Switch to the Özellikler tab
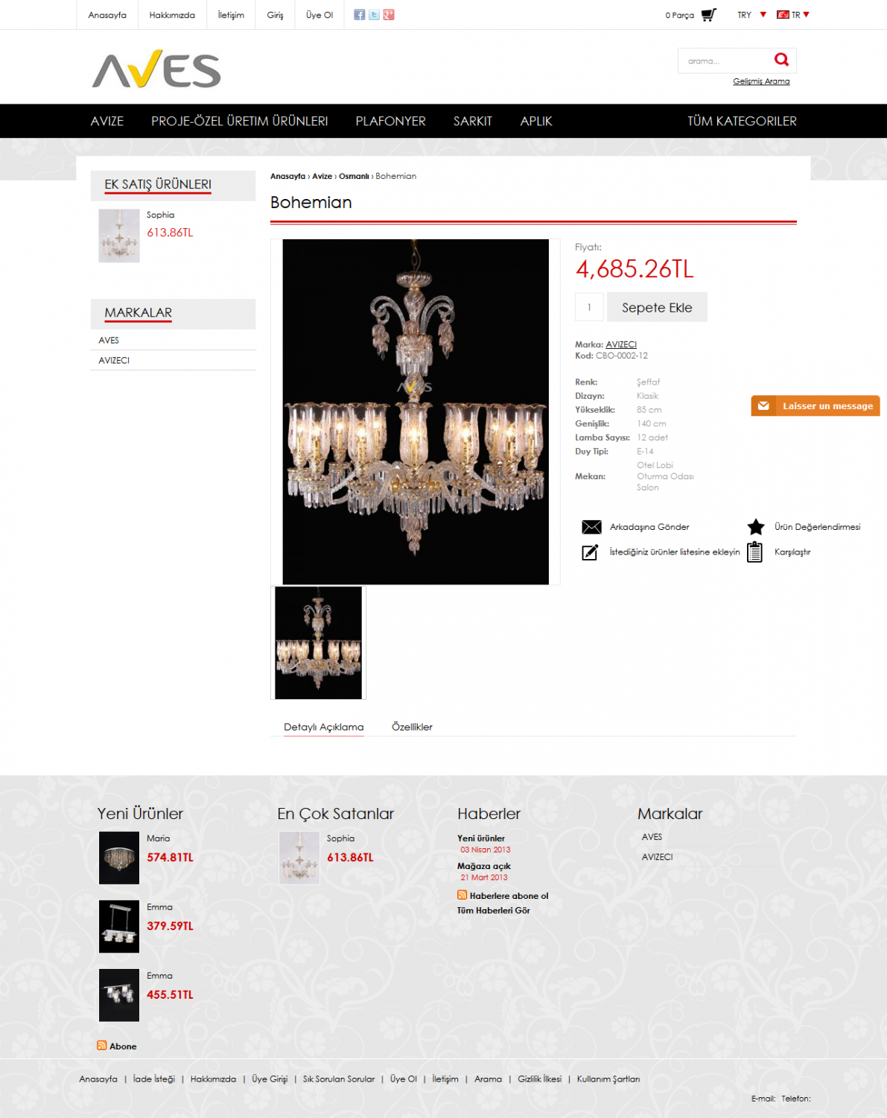Viewport: 887px width, 1118px height. click(x=412, y=727)
